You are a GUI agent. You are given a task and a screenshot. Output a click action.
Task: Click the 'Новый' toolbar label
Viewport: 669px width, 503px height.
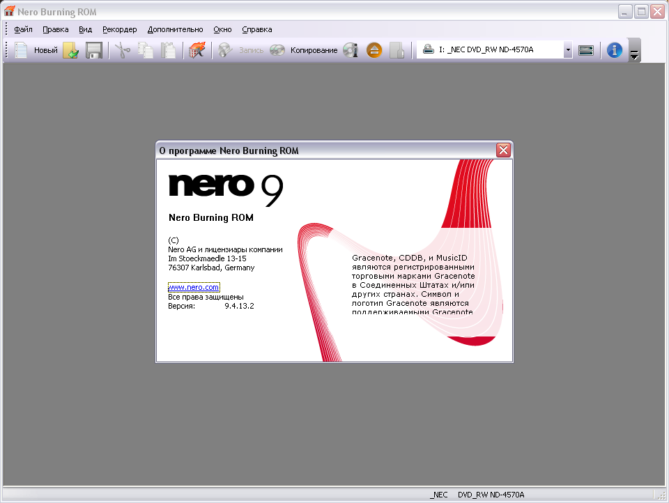click(x=46, y=50)
